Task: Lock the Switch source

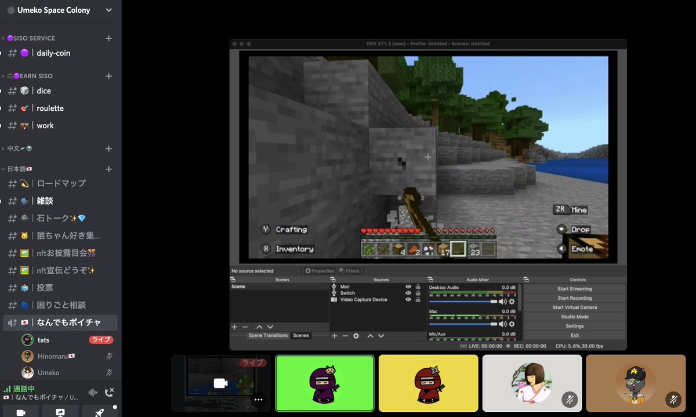Action: pyautogui.click(x=418, y=293)
